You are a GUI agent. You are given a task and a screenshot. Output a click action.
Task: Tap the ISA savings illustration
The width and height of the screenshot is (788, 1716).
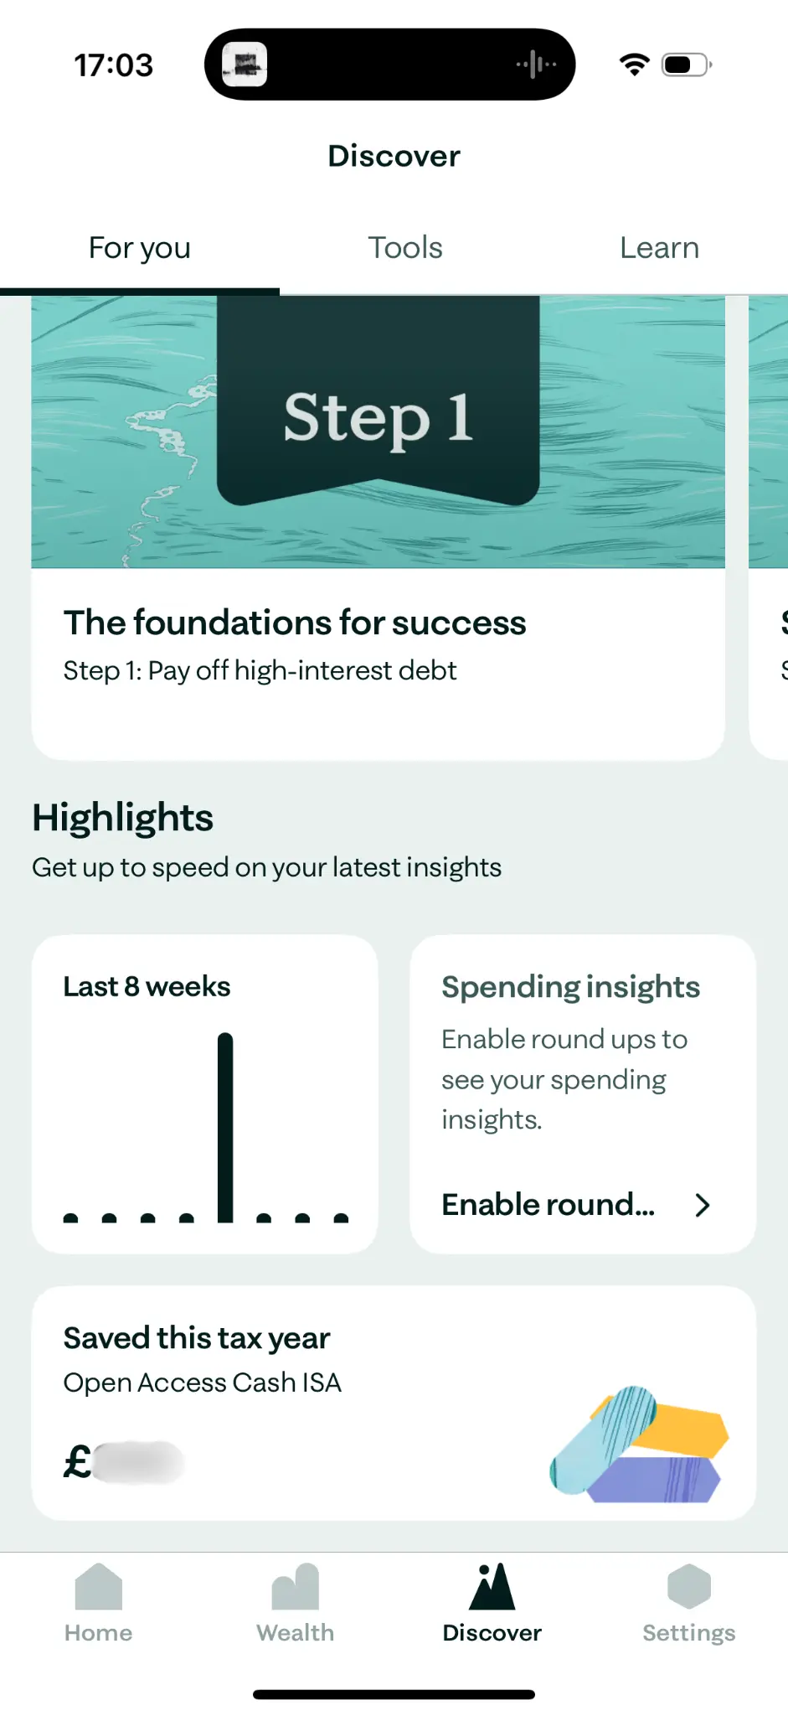coord(640,1444)
